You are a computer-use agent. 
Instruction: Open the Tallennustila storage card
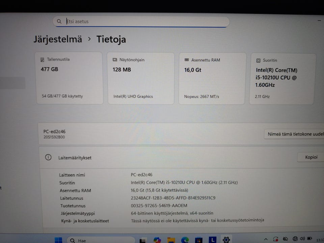(70, 78)
